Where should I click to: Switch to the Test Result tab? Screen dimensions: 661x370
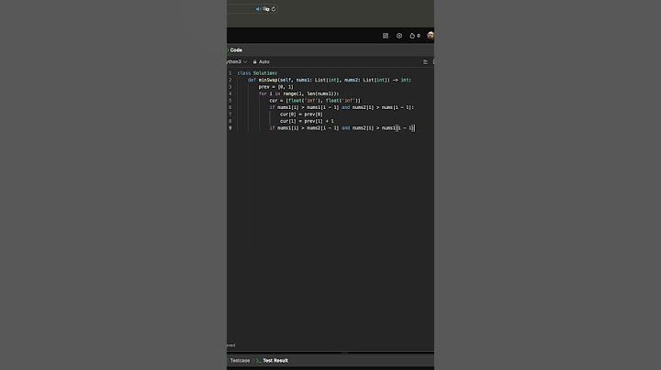click(x=272, y=361)
